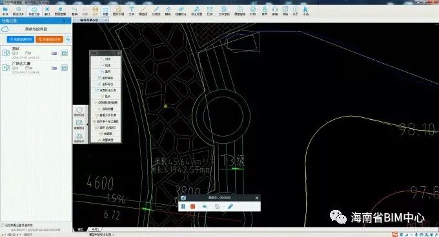Click the 撤销 undo toolbar icon

pyautogui.click(x=74, y=11)
